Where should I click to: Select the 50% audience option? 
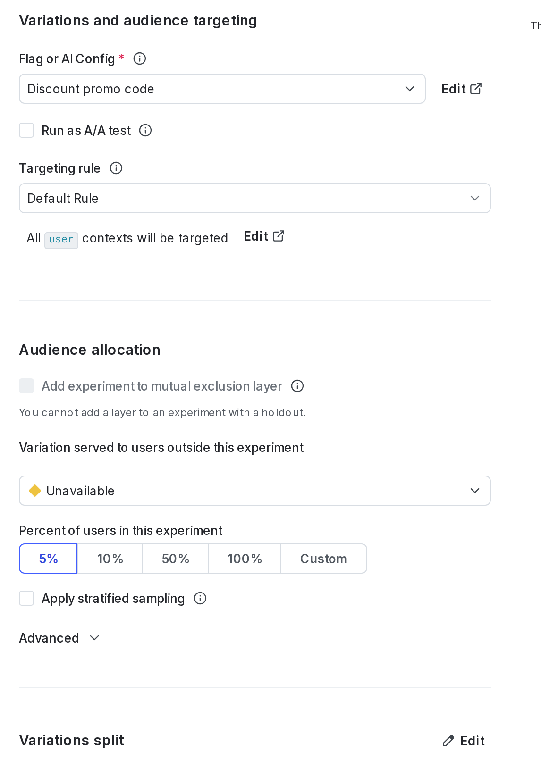point(175,559)
